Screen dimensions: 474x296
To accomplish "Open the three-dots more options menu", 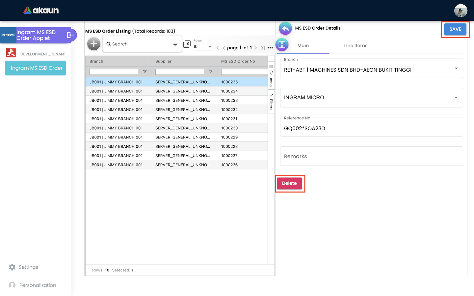I will click(x=270, y=48).
